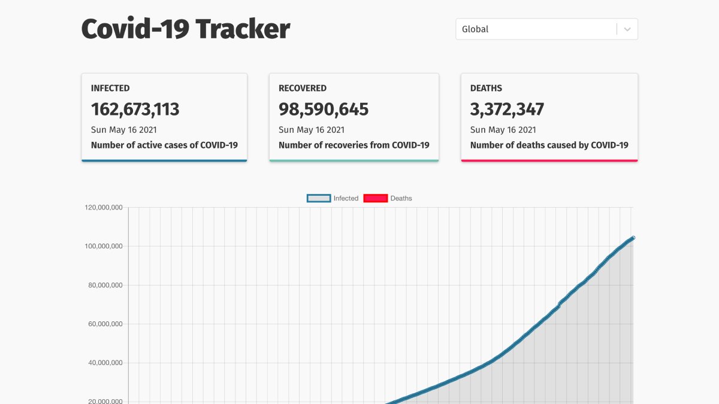The height and width of the screenshot is (404, 719).
Task: Select the RECOVERED card heading
Action: tap(303, 88)
